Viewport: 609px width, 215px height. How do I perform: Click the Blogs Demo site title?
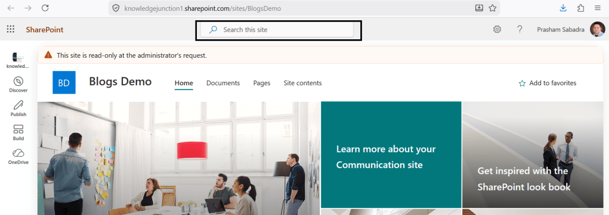click(x=120, y=82)
